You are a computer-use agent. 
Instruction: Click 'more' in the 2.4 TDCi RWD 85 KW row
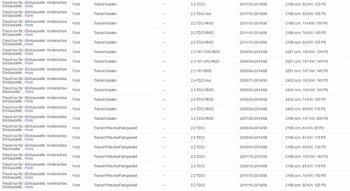[29, 111]
